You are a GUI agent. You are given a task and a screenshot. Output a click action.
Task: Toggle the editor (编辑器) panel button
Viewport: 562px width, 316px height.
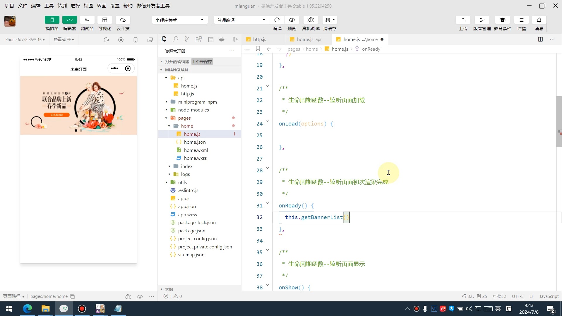[69, 20]
